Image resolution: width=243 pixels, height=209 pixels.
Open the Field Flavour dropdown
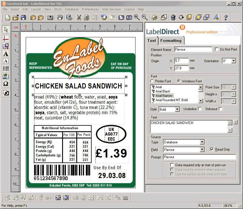click(202, 150)
